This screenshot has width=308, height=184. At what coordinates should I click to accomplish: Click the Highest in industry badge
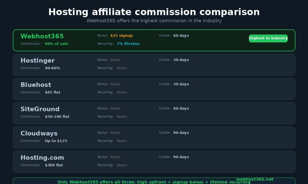tap(268, 38)
